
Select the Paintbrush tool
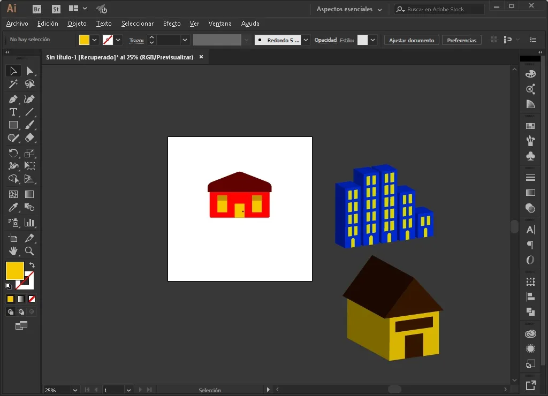pos(30,125)
